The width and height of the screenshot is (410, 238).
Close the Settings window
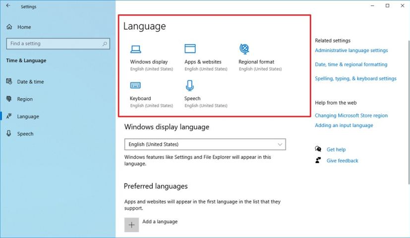tap(403, 6)
